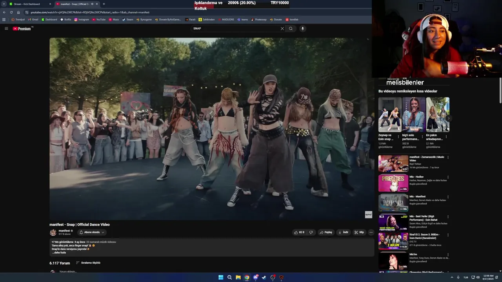The image size is (502, 282).
Task: Start voice search with the microphone
Action: click(302, 29)
